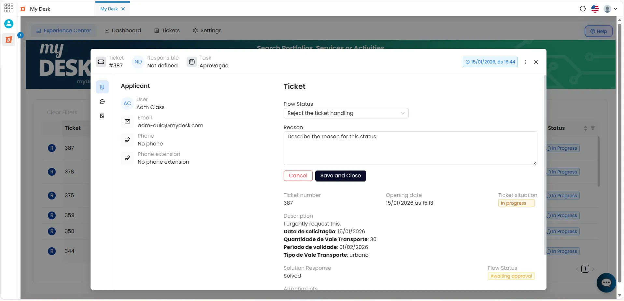The image size is (624, 301).
Task: Click the Phone icon next to No phone
Action: tap(127, 140)
